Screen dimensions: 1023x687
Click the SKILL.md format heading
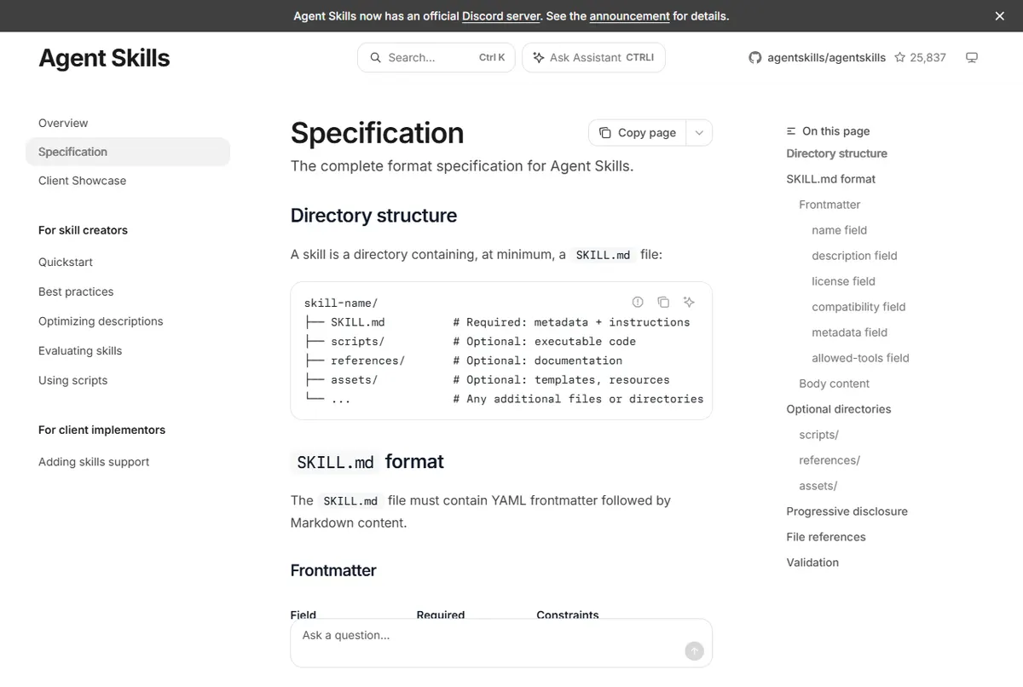click(367, 462)
